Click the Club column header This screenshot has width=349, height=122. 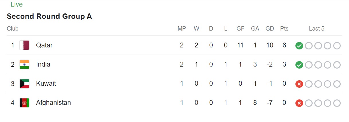pyautogui.click(x=13, y=29)
